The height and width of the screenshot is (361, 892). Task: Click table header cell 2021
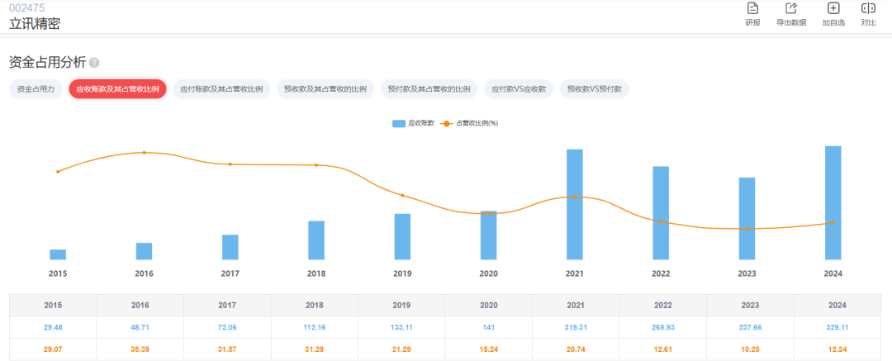pos(576,305)
